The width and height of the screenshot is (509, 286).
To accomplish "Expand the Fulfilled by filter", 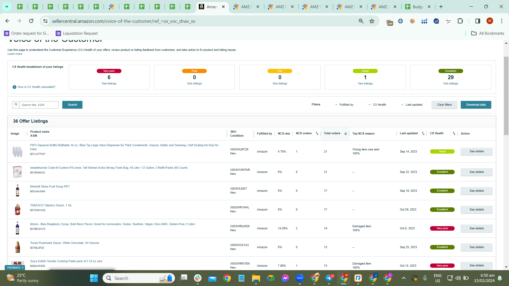I will coord(344,105).
